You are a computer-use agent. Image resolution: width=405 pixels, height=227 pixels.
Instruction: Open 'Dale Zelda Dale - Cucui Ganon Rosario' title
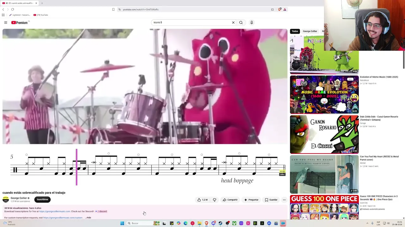(x=379, y=118)
